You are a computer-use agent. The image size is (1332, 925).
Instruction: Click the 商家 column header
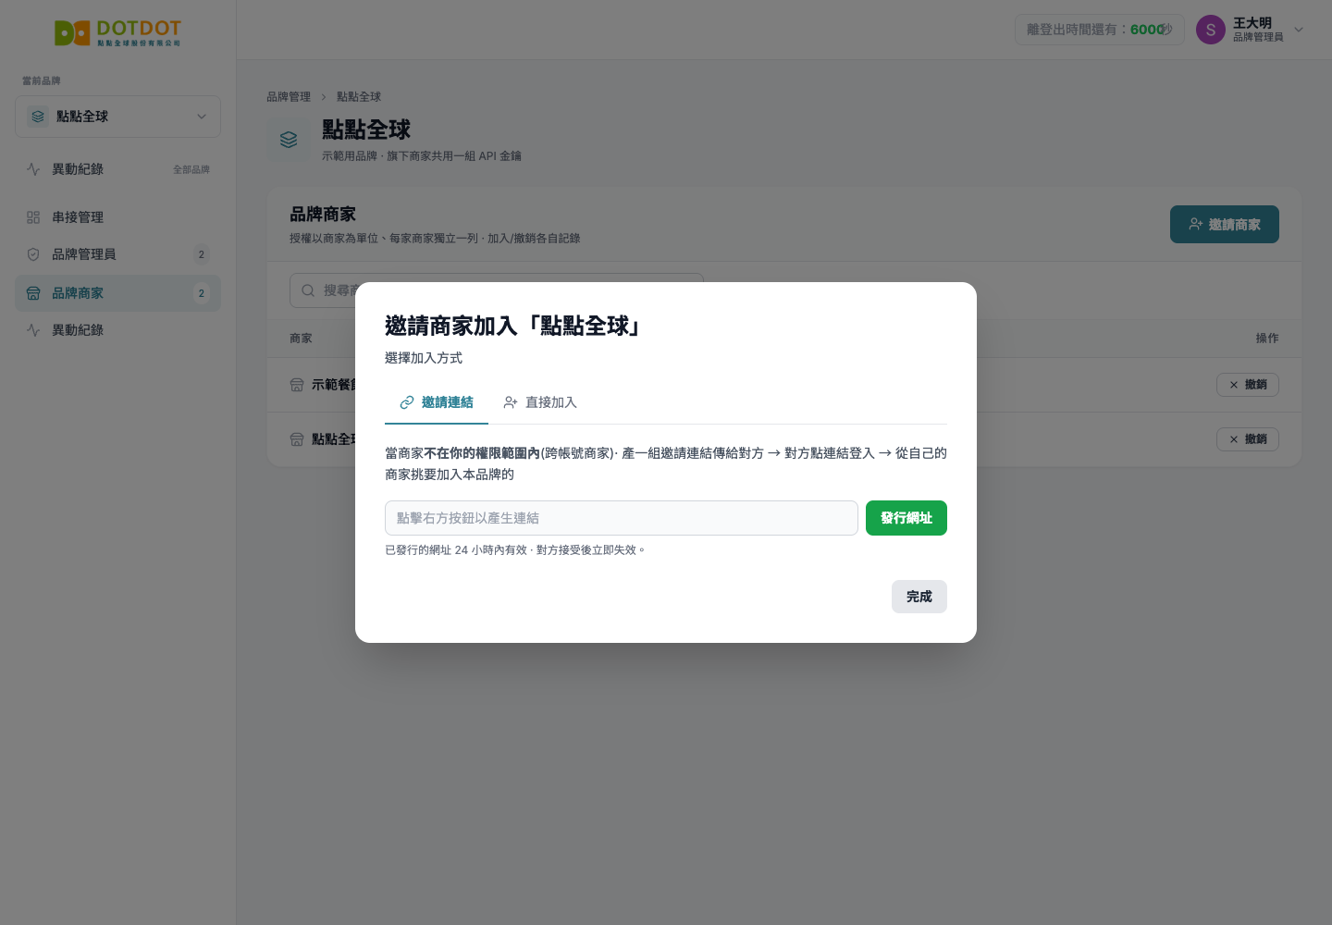(301, 339)
